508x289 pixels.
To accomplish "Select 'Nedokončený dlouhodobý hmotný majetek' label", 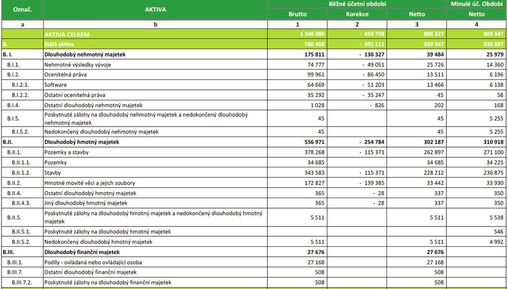I will [x=98, y=242].
